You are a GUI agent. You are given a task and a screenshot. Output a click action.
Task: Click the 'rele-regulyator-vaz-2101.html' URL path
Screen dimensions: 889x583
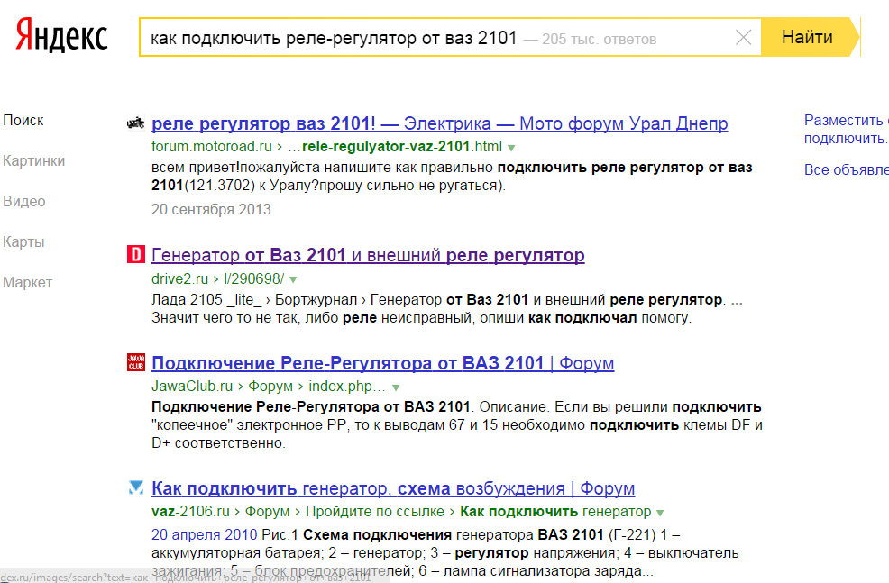402,147
